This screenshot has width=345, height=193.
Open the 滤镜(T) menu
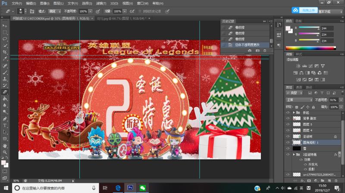click(x=101, y=3)
